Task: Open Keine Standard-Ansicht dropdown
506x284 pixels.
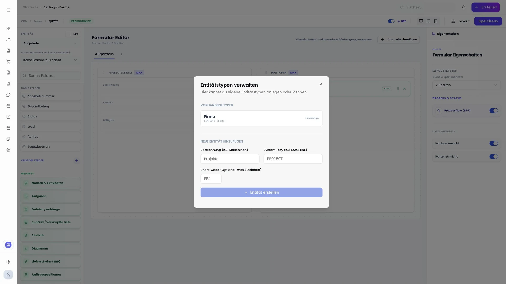Action: [50, 60]
